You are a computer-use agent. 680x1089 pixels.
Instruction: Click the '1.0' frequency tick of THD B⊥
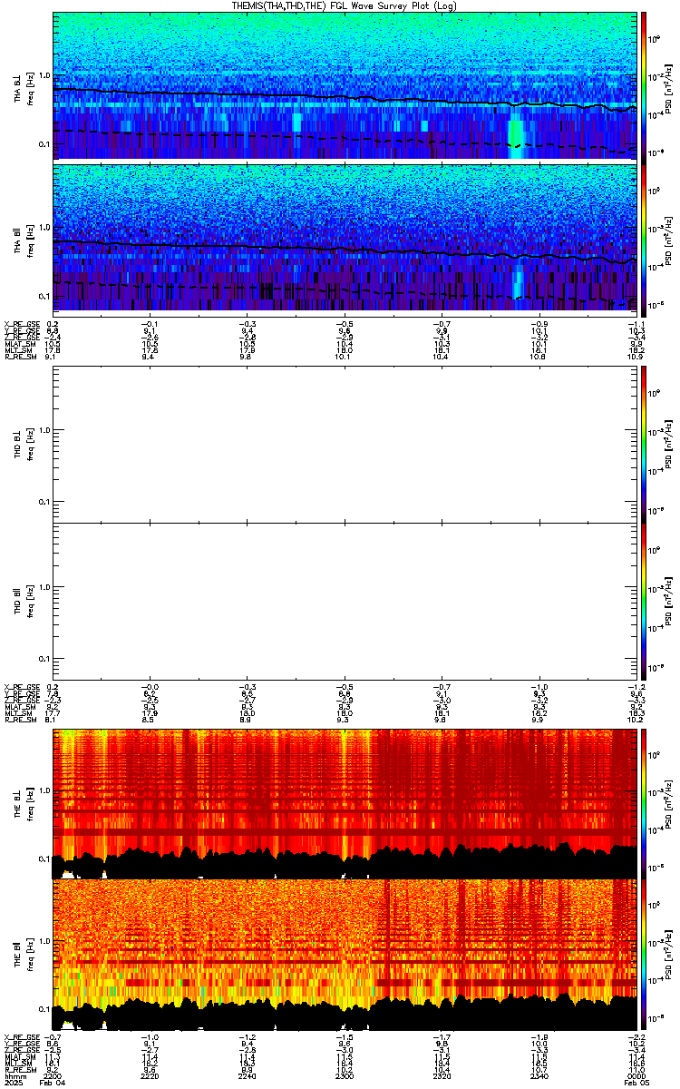click(x=43, y=429)
